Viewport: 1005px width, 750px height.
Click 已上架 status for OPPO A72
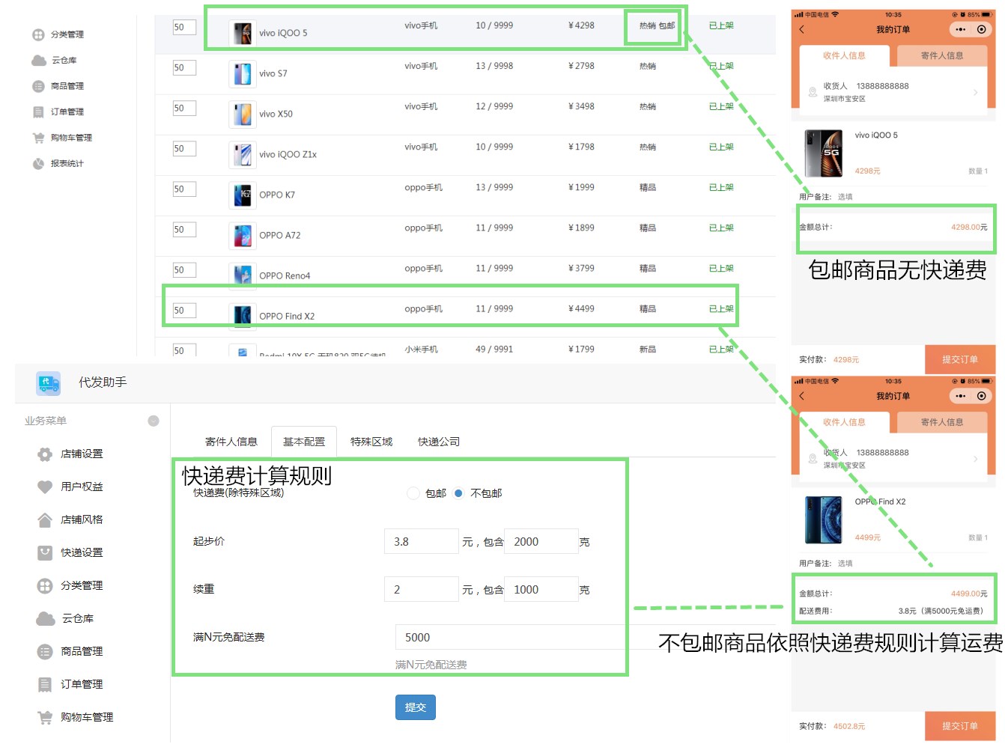pyautogui.click(x=721, y=228)
